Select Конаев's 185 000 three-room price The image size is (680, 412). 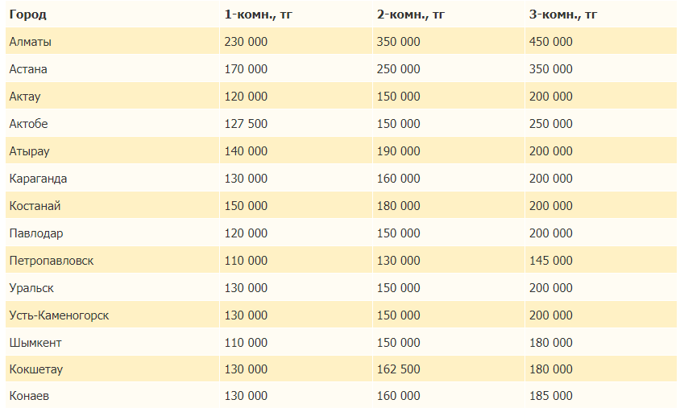[x=551, y=396]
